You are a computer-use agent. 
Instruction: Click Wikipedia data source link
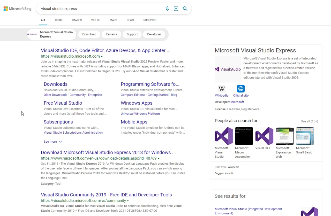(233, 167)
